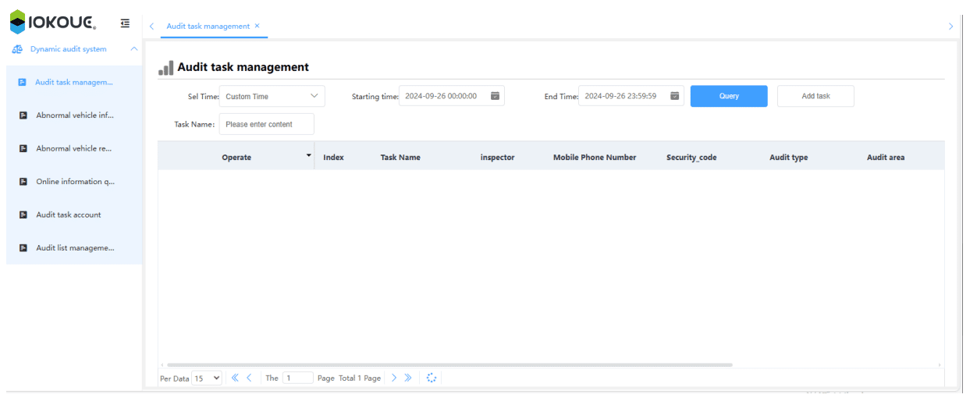
Task: Click the Add task button
Action: click(815, 96)
